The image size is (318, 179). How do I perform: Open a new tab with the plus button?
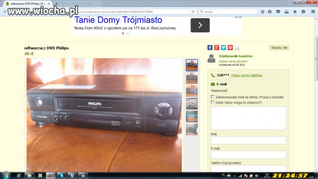point(56,4)
